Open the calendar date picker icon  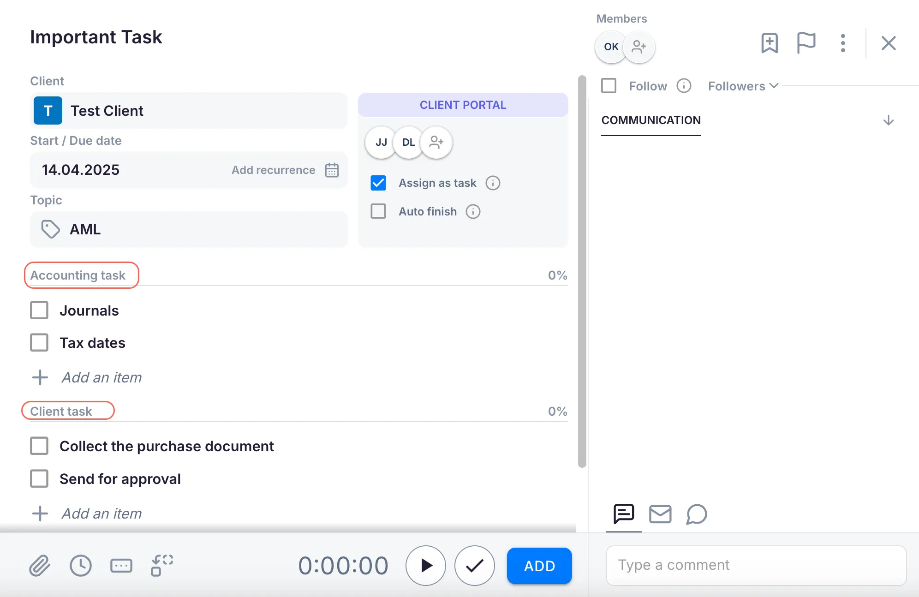tap(332, 170)
